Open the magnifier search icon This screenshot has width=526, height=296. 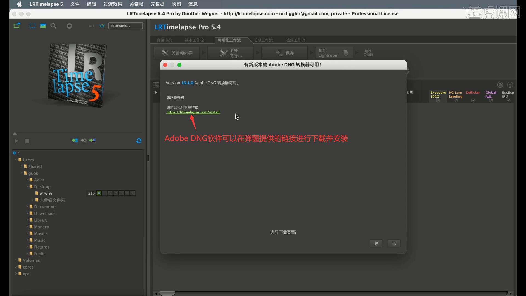[x=53, y=25]
